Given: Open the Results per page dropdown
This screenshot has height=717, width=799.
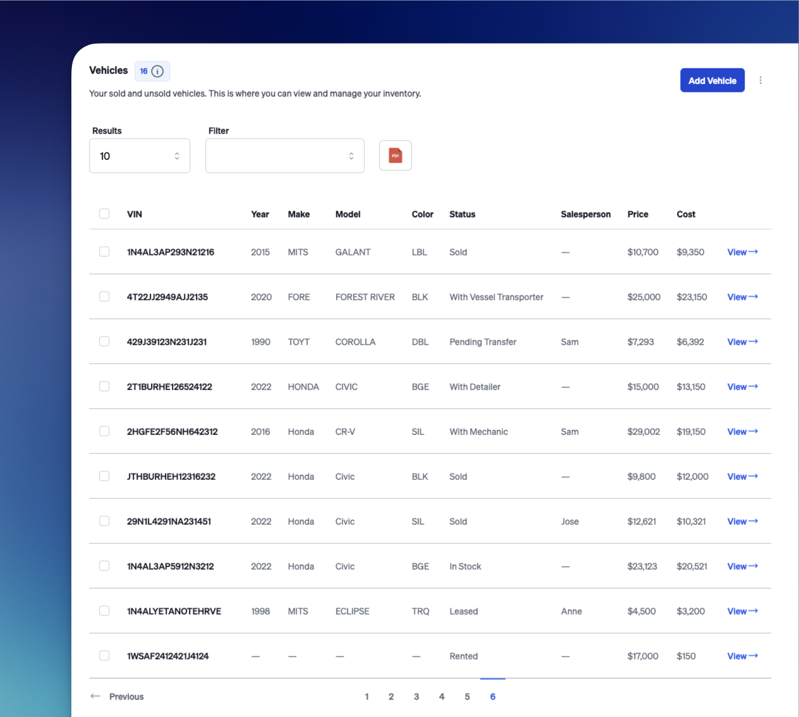Looking at the screenshot, I should click(x=140, y=156).
